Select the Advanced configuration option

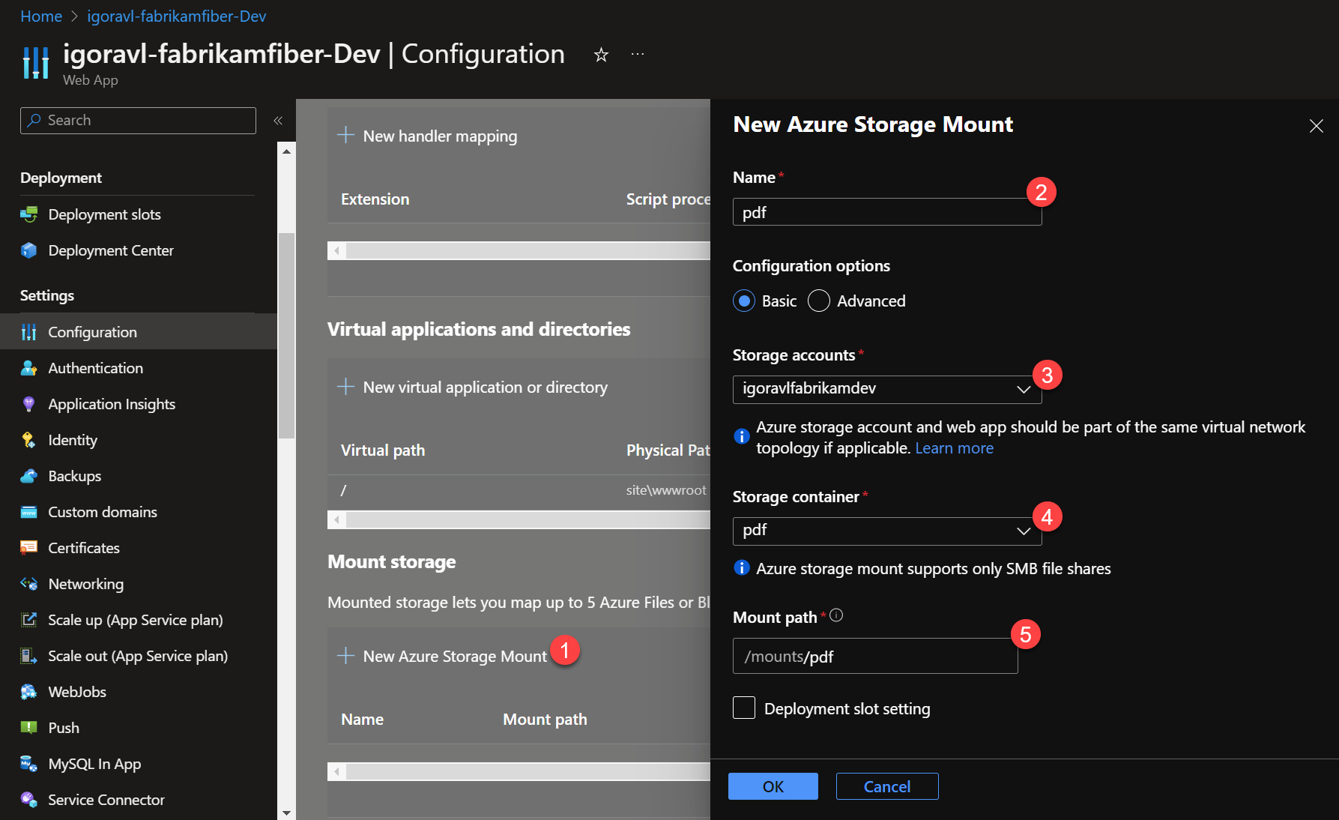point(819,301)
